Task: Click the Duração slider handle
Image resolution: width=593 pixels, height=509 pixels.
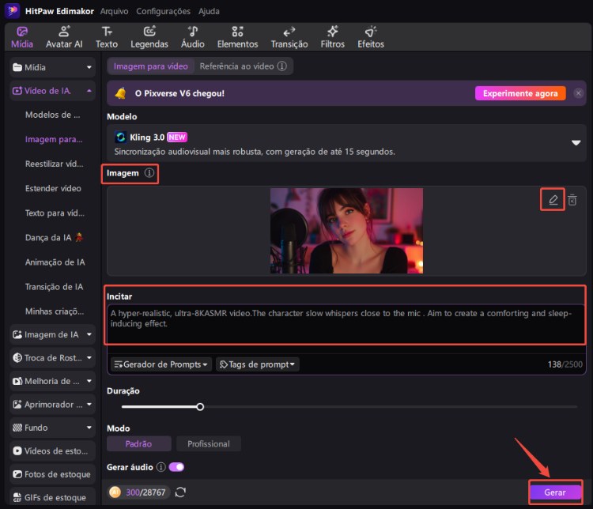Action: (x=200, y=407)
